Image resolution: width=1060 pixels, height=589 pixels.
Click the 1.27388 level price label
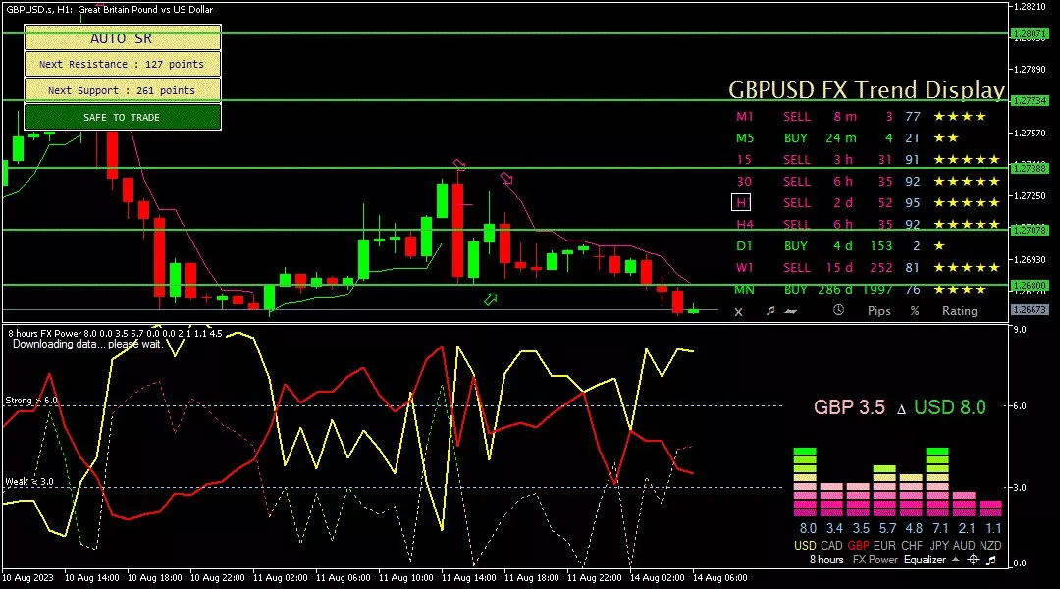tap(1029, 168)
